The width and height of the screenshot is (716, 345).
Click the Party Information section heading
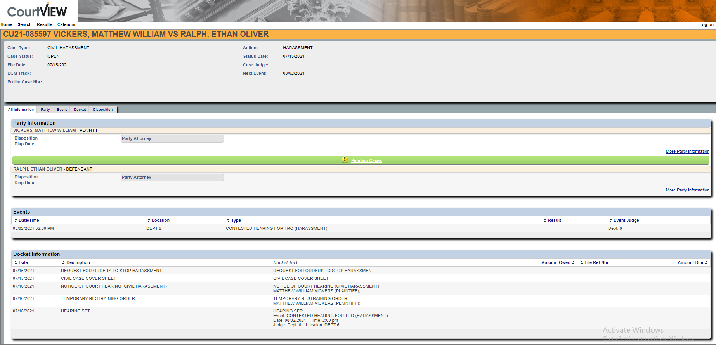(x=34, y=123)
